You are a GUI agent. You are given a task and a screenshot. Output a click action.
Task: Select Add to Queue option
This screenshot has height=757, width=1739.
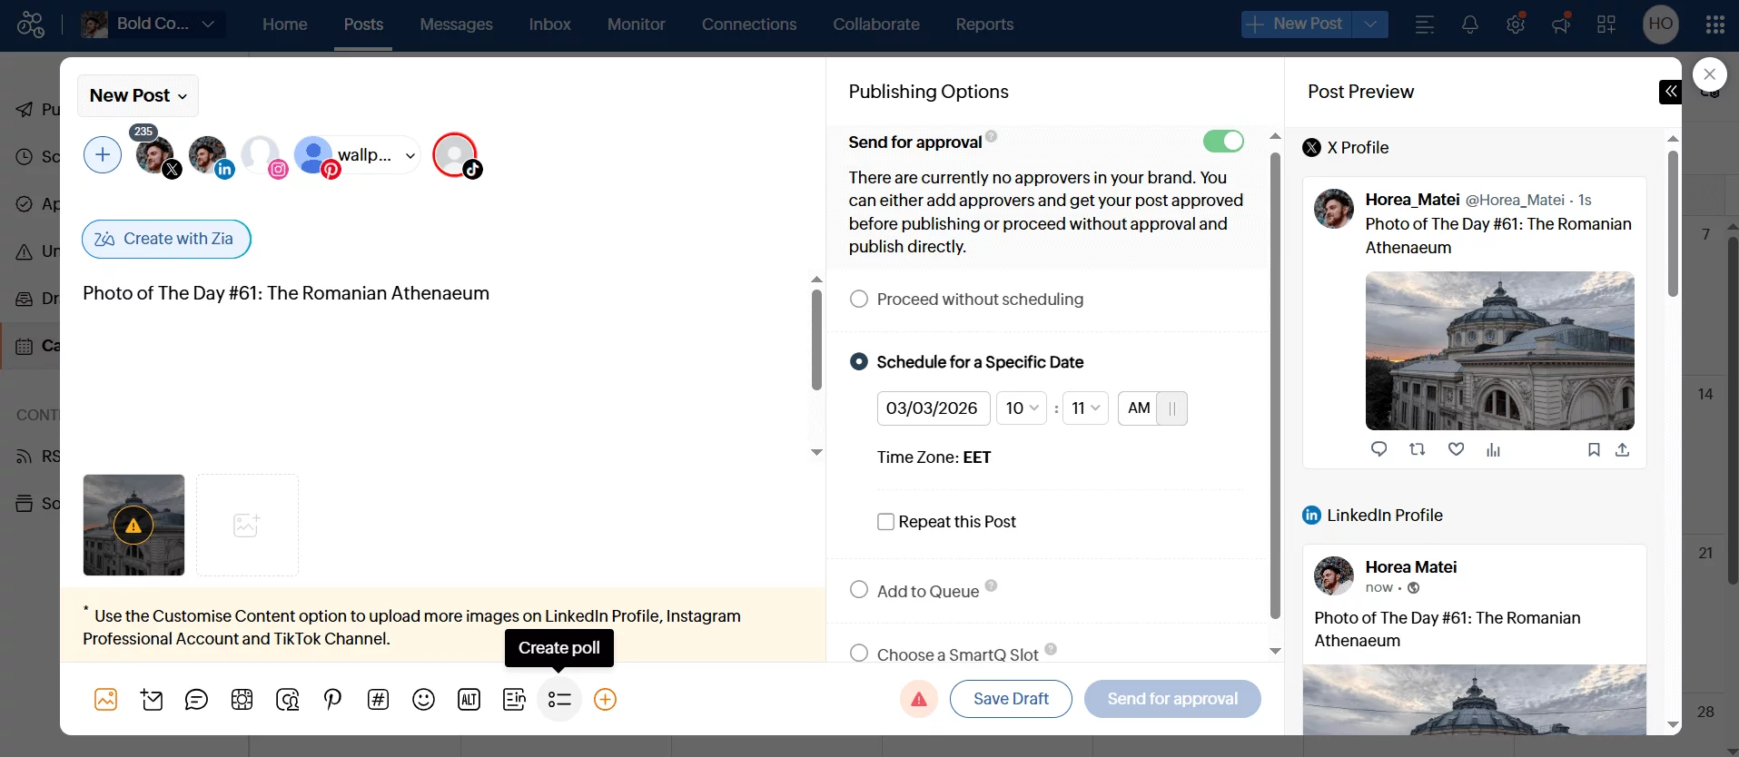(x=858, y=590)
